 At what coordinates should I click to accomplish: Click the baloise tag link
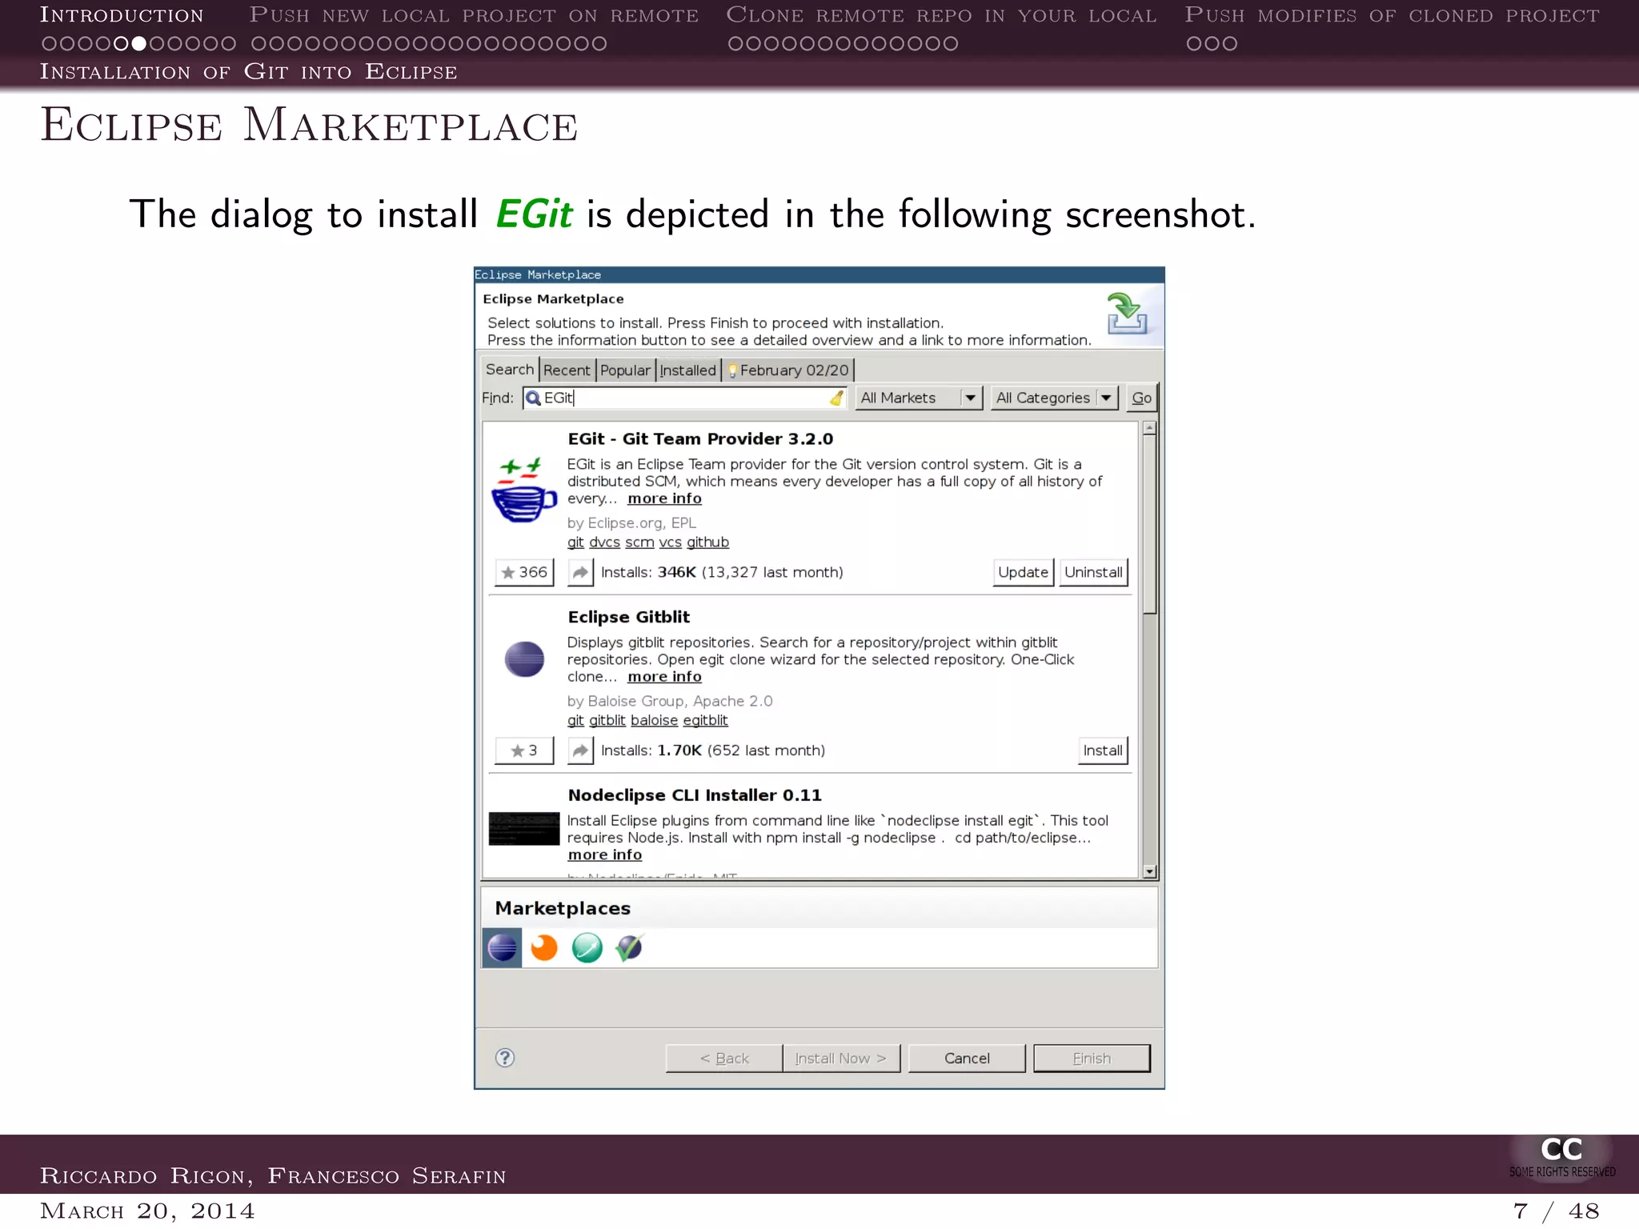tap(654, 720)
